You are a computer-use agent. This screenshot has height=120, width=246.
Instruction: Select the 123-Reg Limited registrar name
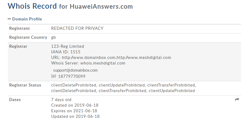(67, 46)
